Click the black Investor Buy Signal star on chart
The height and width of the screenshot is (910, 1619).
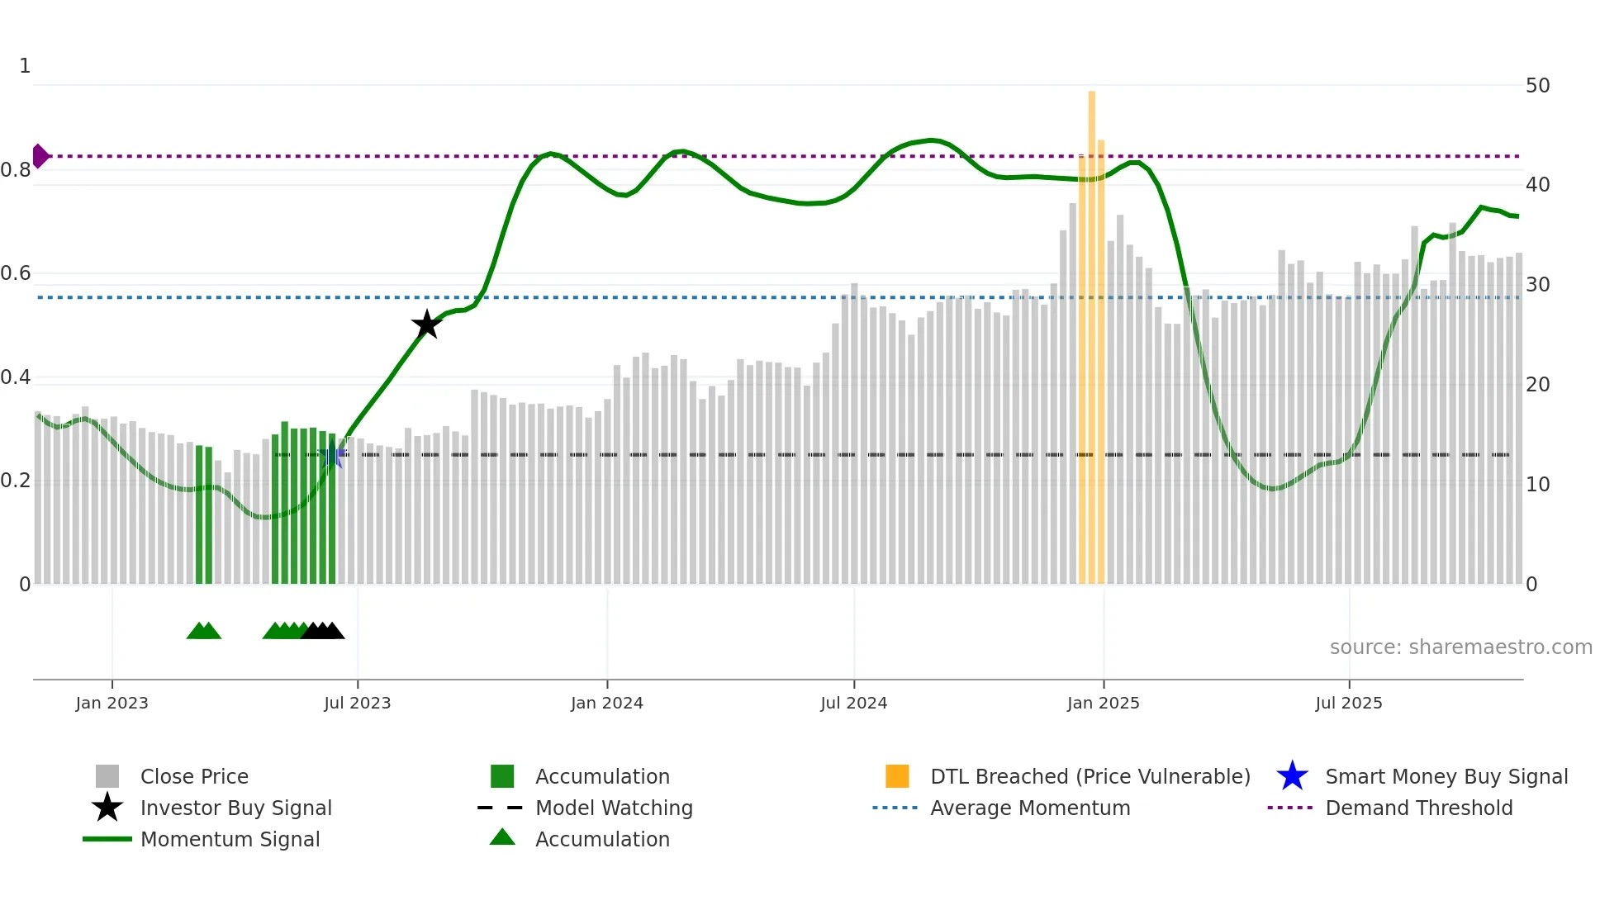(x=426, y=325)
